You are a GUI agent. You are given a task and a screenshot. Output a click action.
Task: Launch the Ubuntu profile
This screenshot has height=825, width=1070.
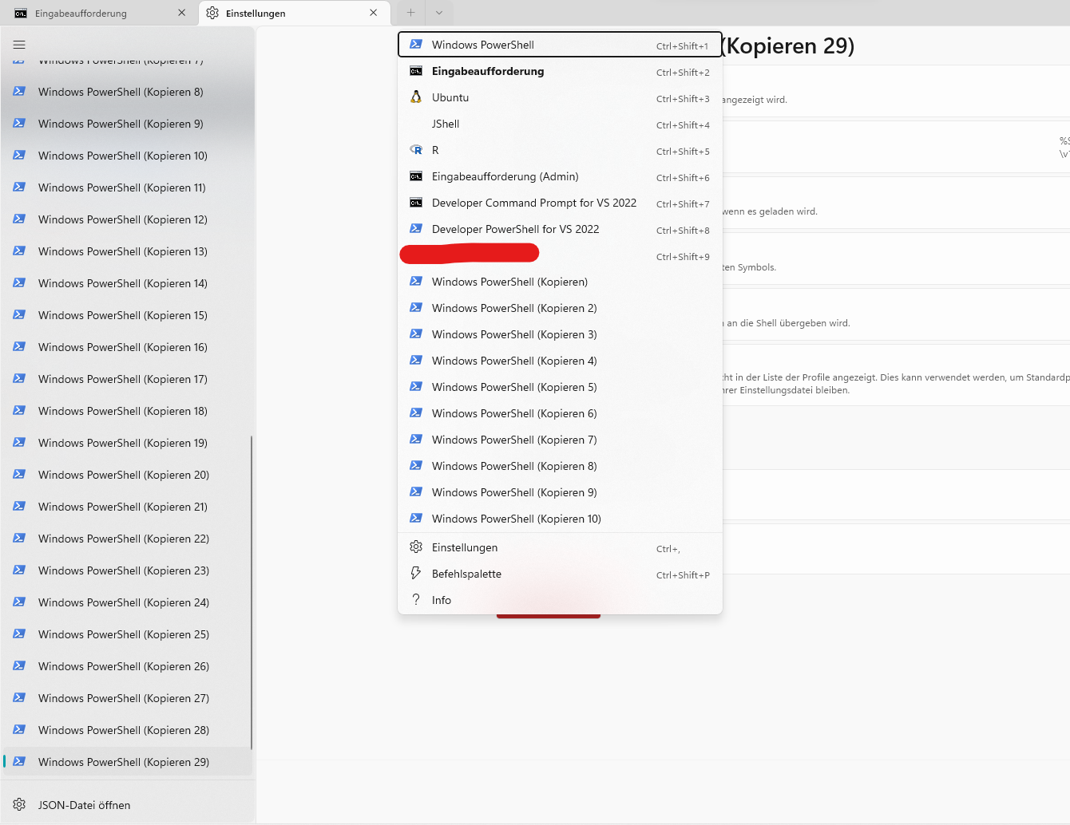pyautogui.click(x=560, y=97)
